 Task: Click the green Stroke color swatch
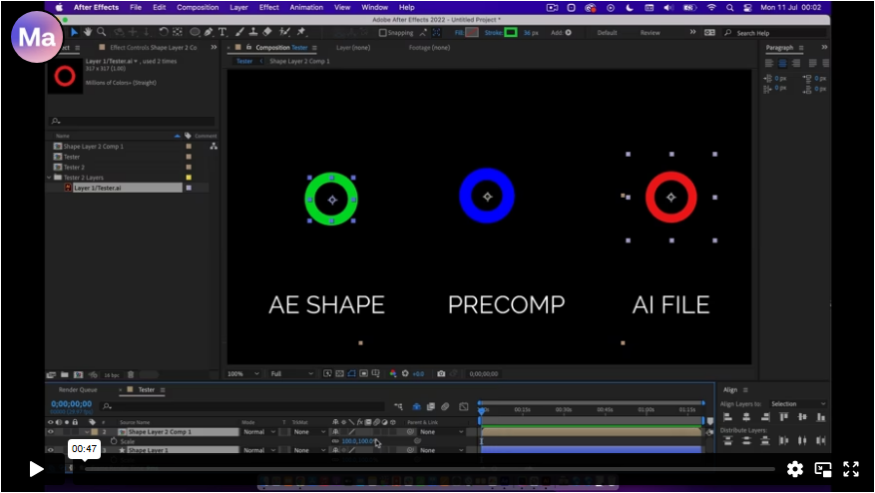click(511, 32)
